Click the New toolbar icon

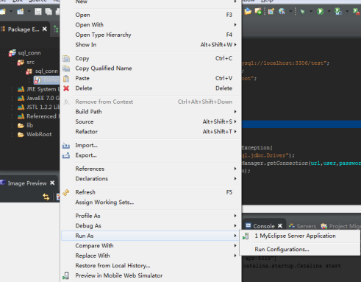[x=3, y=11]
